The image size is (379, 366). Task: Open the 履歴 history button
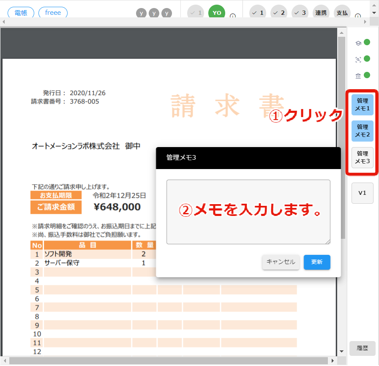tap(363, 348)
